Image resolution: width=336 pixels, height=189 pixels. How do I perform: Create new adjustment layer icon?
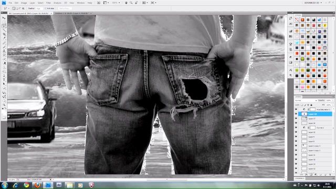[x=316, y=175]
